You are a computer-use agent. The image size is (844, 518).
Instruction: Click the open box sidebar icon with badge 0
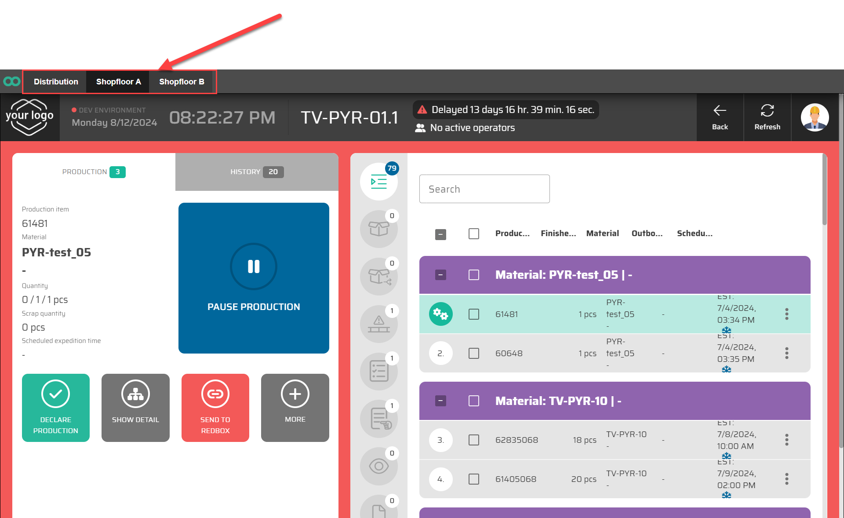[378, 229]
